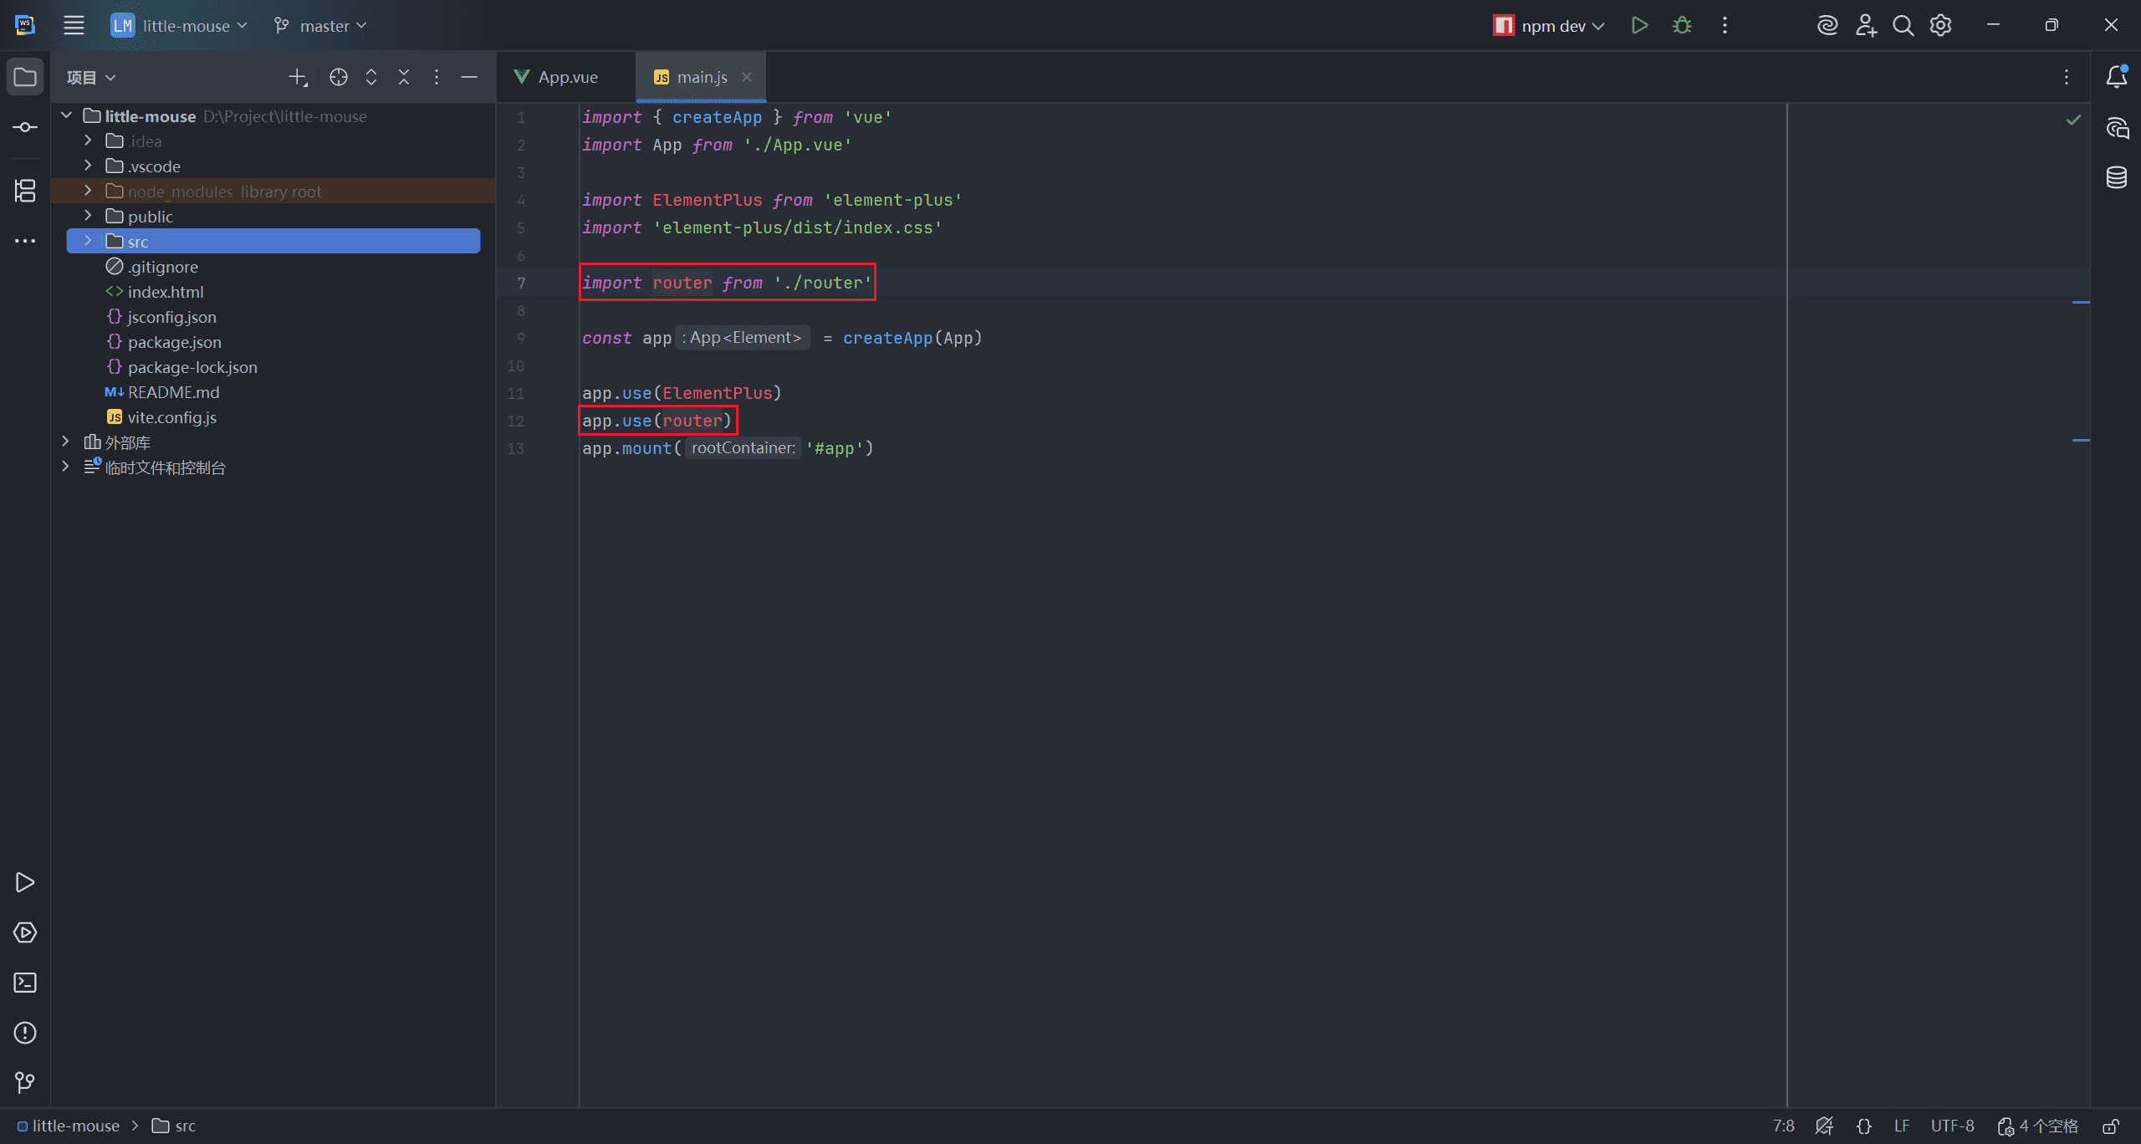Open the Git tool window icon
Screen dimensions: 2141x1144
25,1083
